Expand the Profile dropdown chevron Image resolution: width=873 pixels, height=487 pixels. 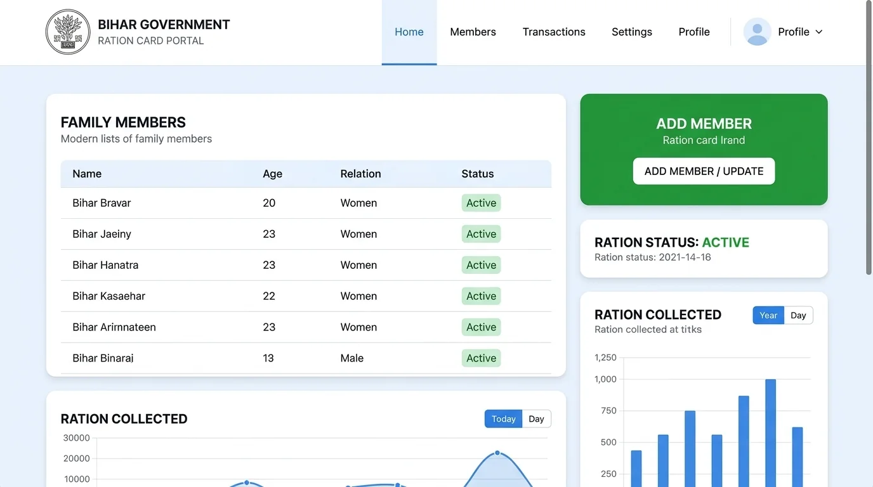[x=818, y=32]
